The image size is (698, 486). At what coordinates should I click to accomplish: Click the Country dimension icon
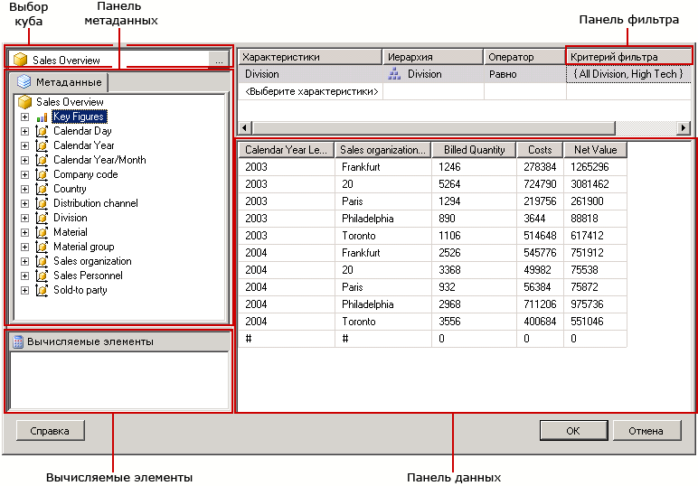pyautogui.click(x=42, y=189)
